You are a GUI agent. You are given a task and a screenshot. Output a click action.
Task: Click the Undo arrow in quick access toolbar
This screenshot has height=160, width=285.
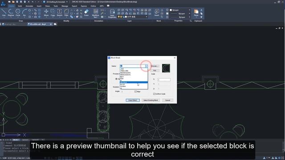(33, 2)
